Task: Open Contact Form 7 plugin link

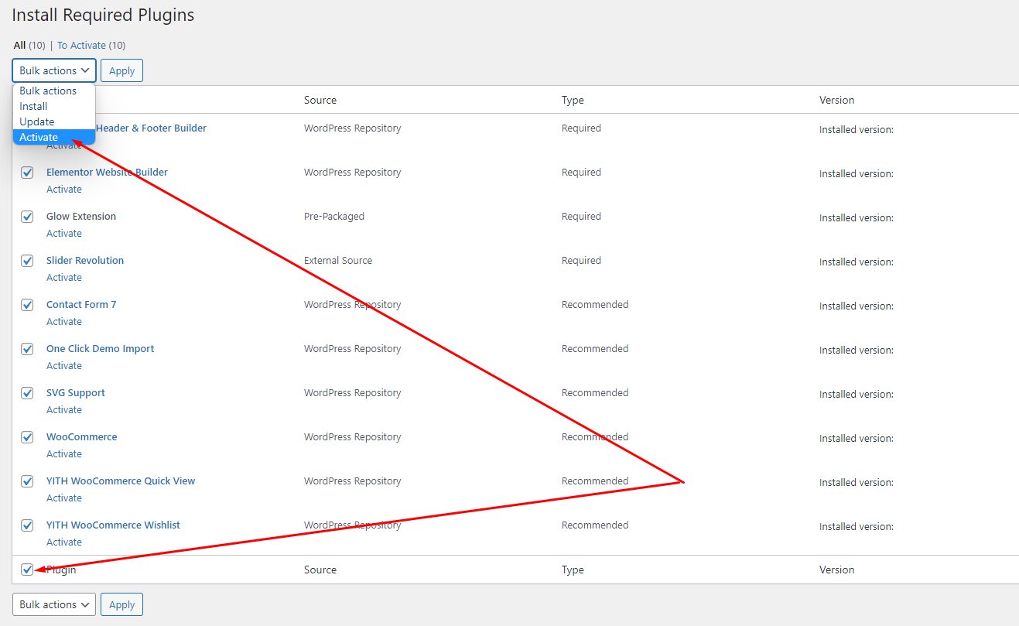Action: click(x=81, y=304)
